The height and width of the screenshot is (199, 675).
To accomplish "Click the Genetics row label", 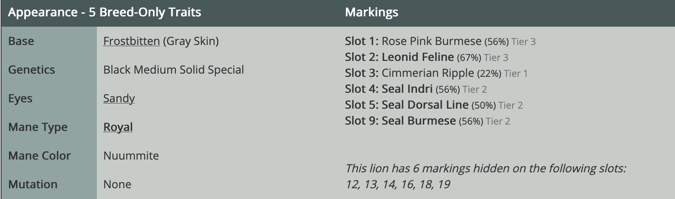I will [x=31, y=70].
